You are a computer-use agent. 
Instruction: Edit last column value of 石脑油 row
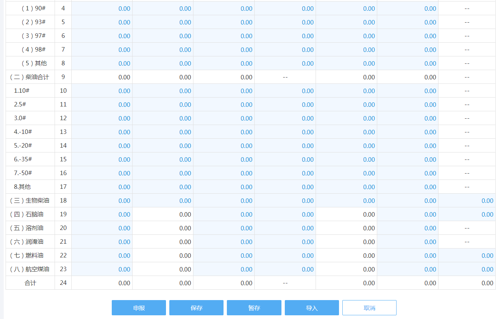click(x=467, y=214)
